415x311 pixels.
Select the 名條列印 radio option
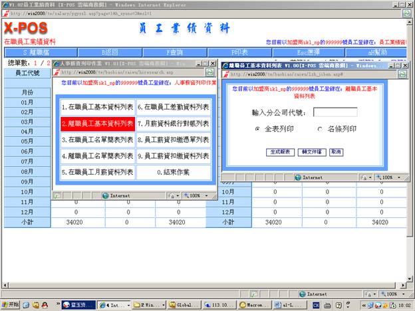pos(320,129)
